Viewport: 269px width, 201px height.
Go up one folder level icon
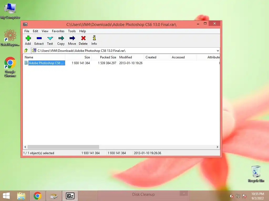coord(26,51)
